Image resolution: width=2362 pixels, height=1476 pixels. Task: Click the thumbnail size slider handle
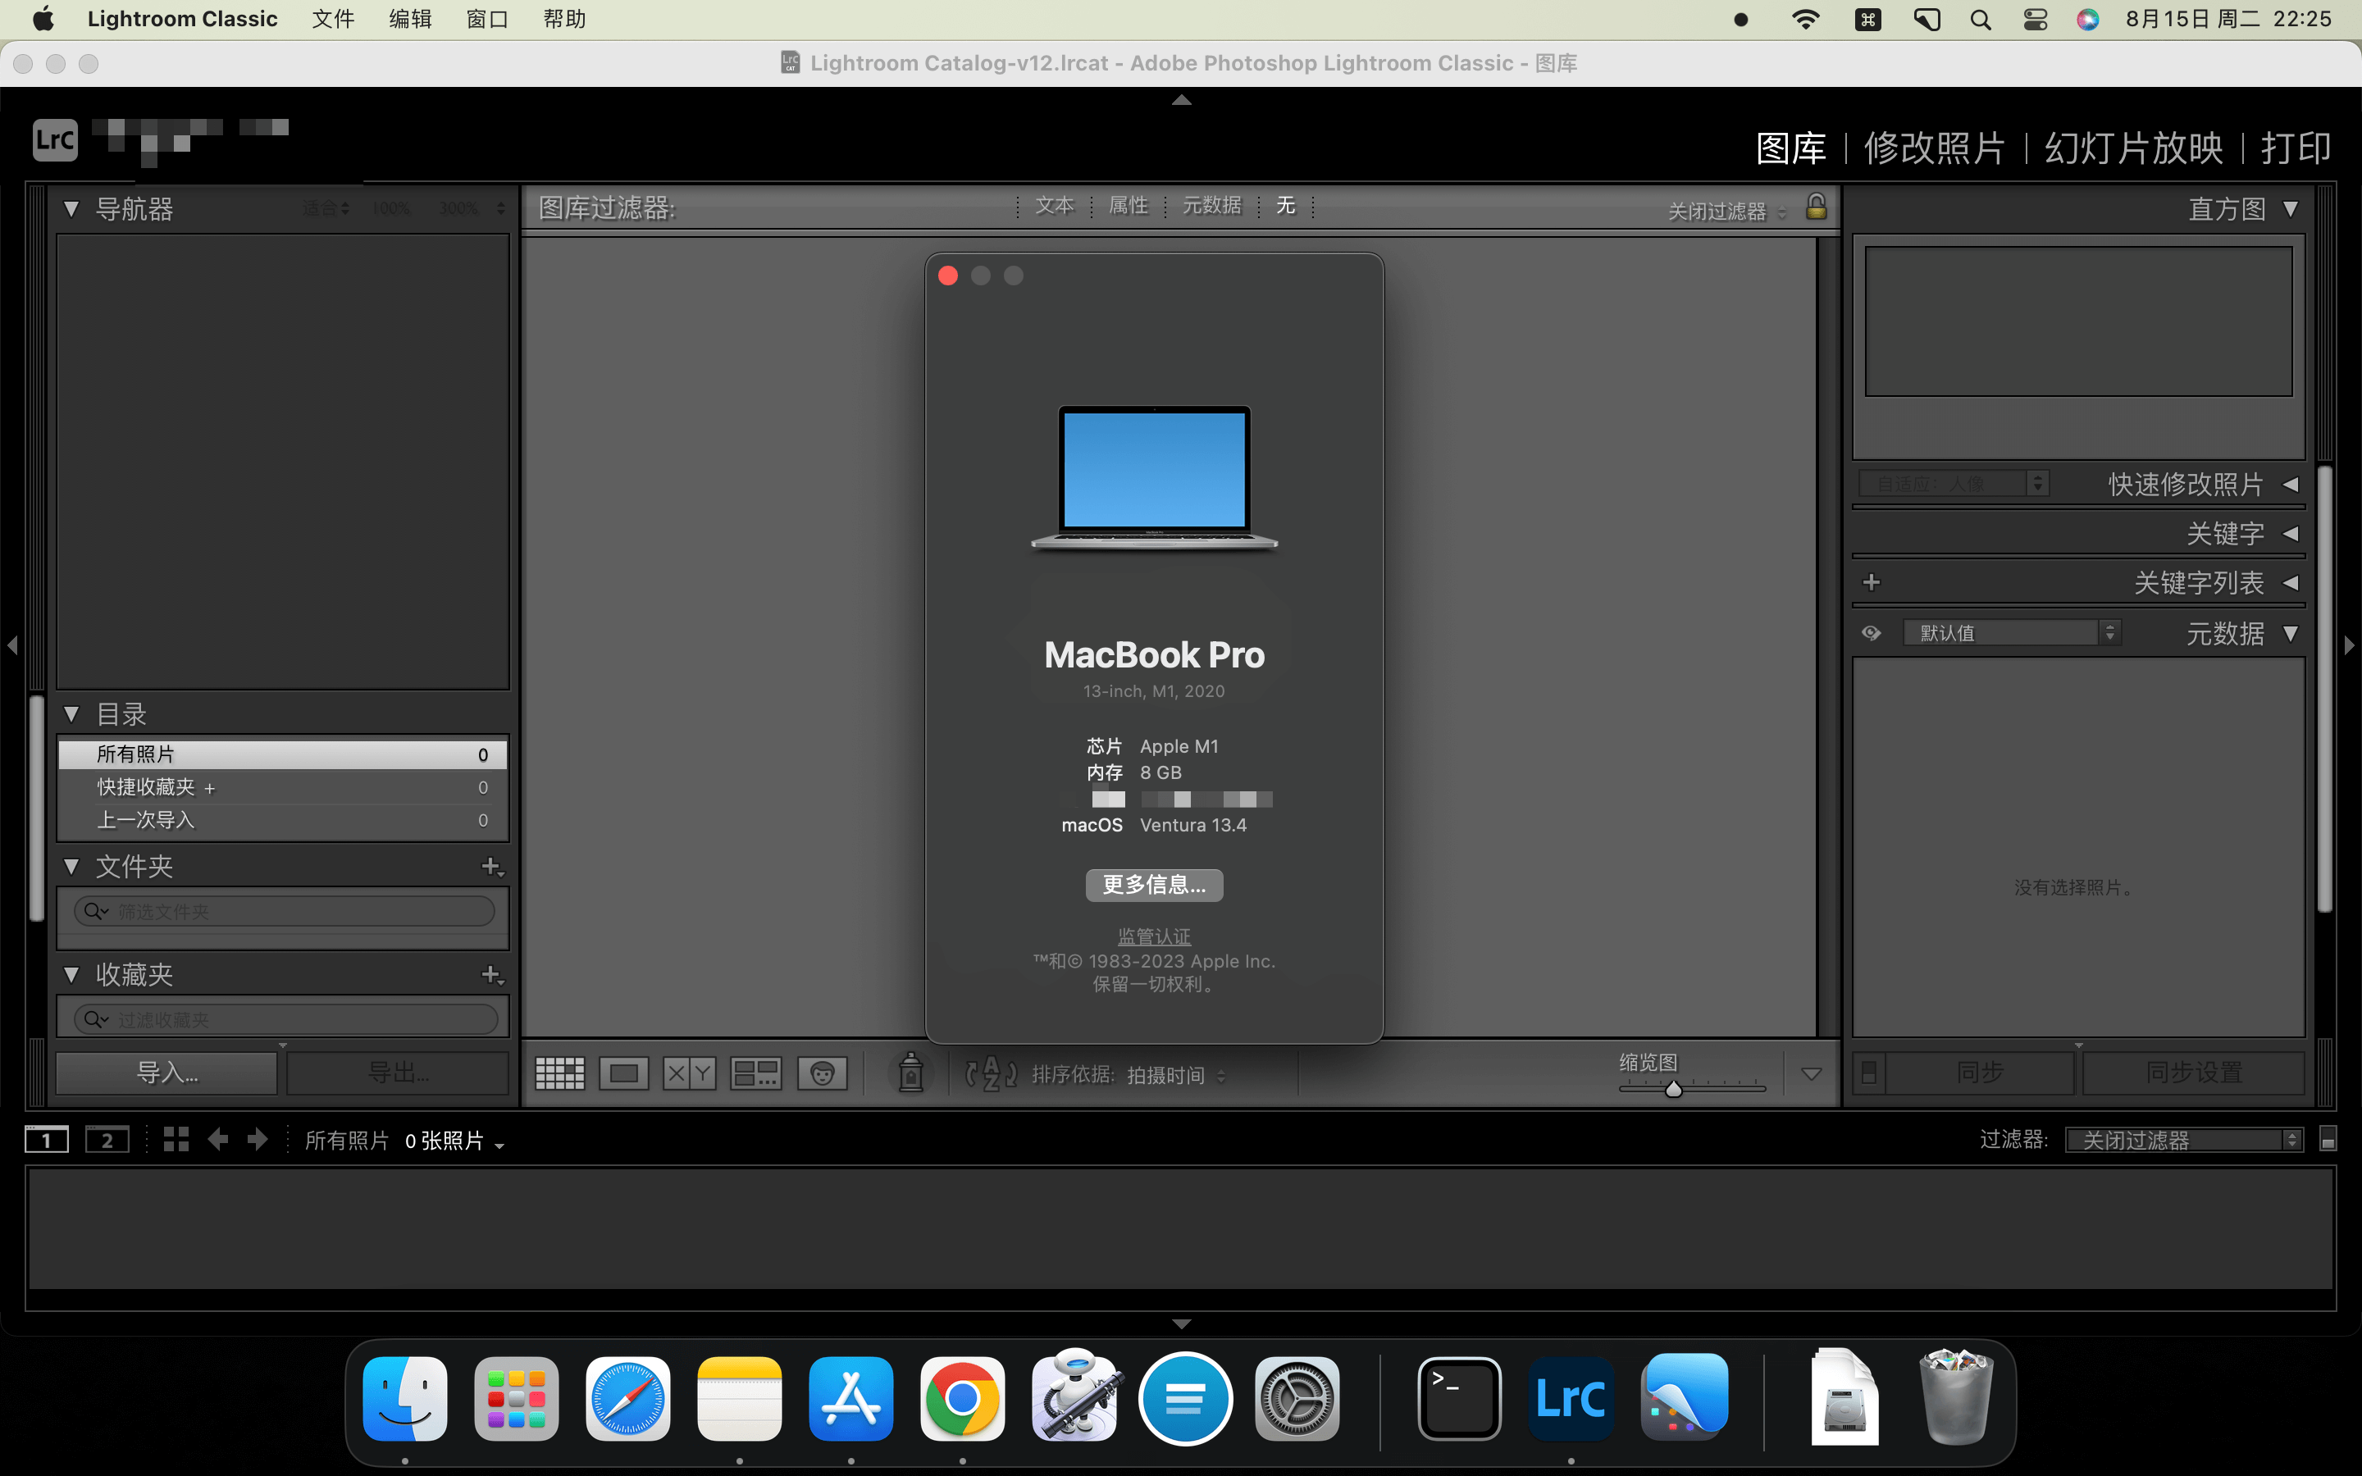tap(1673, 1088)
